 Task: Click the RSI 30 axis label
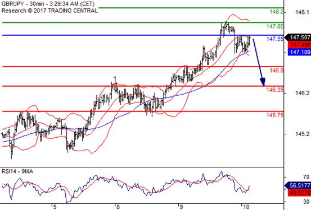point(307,202)
